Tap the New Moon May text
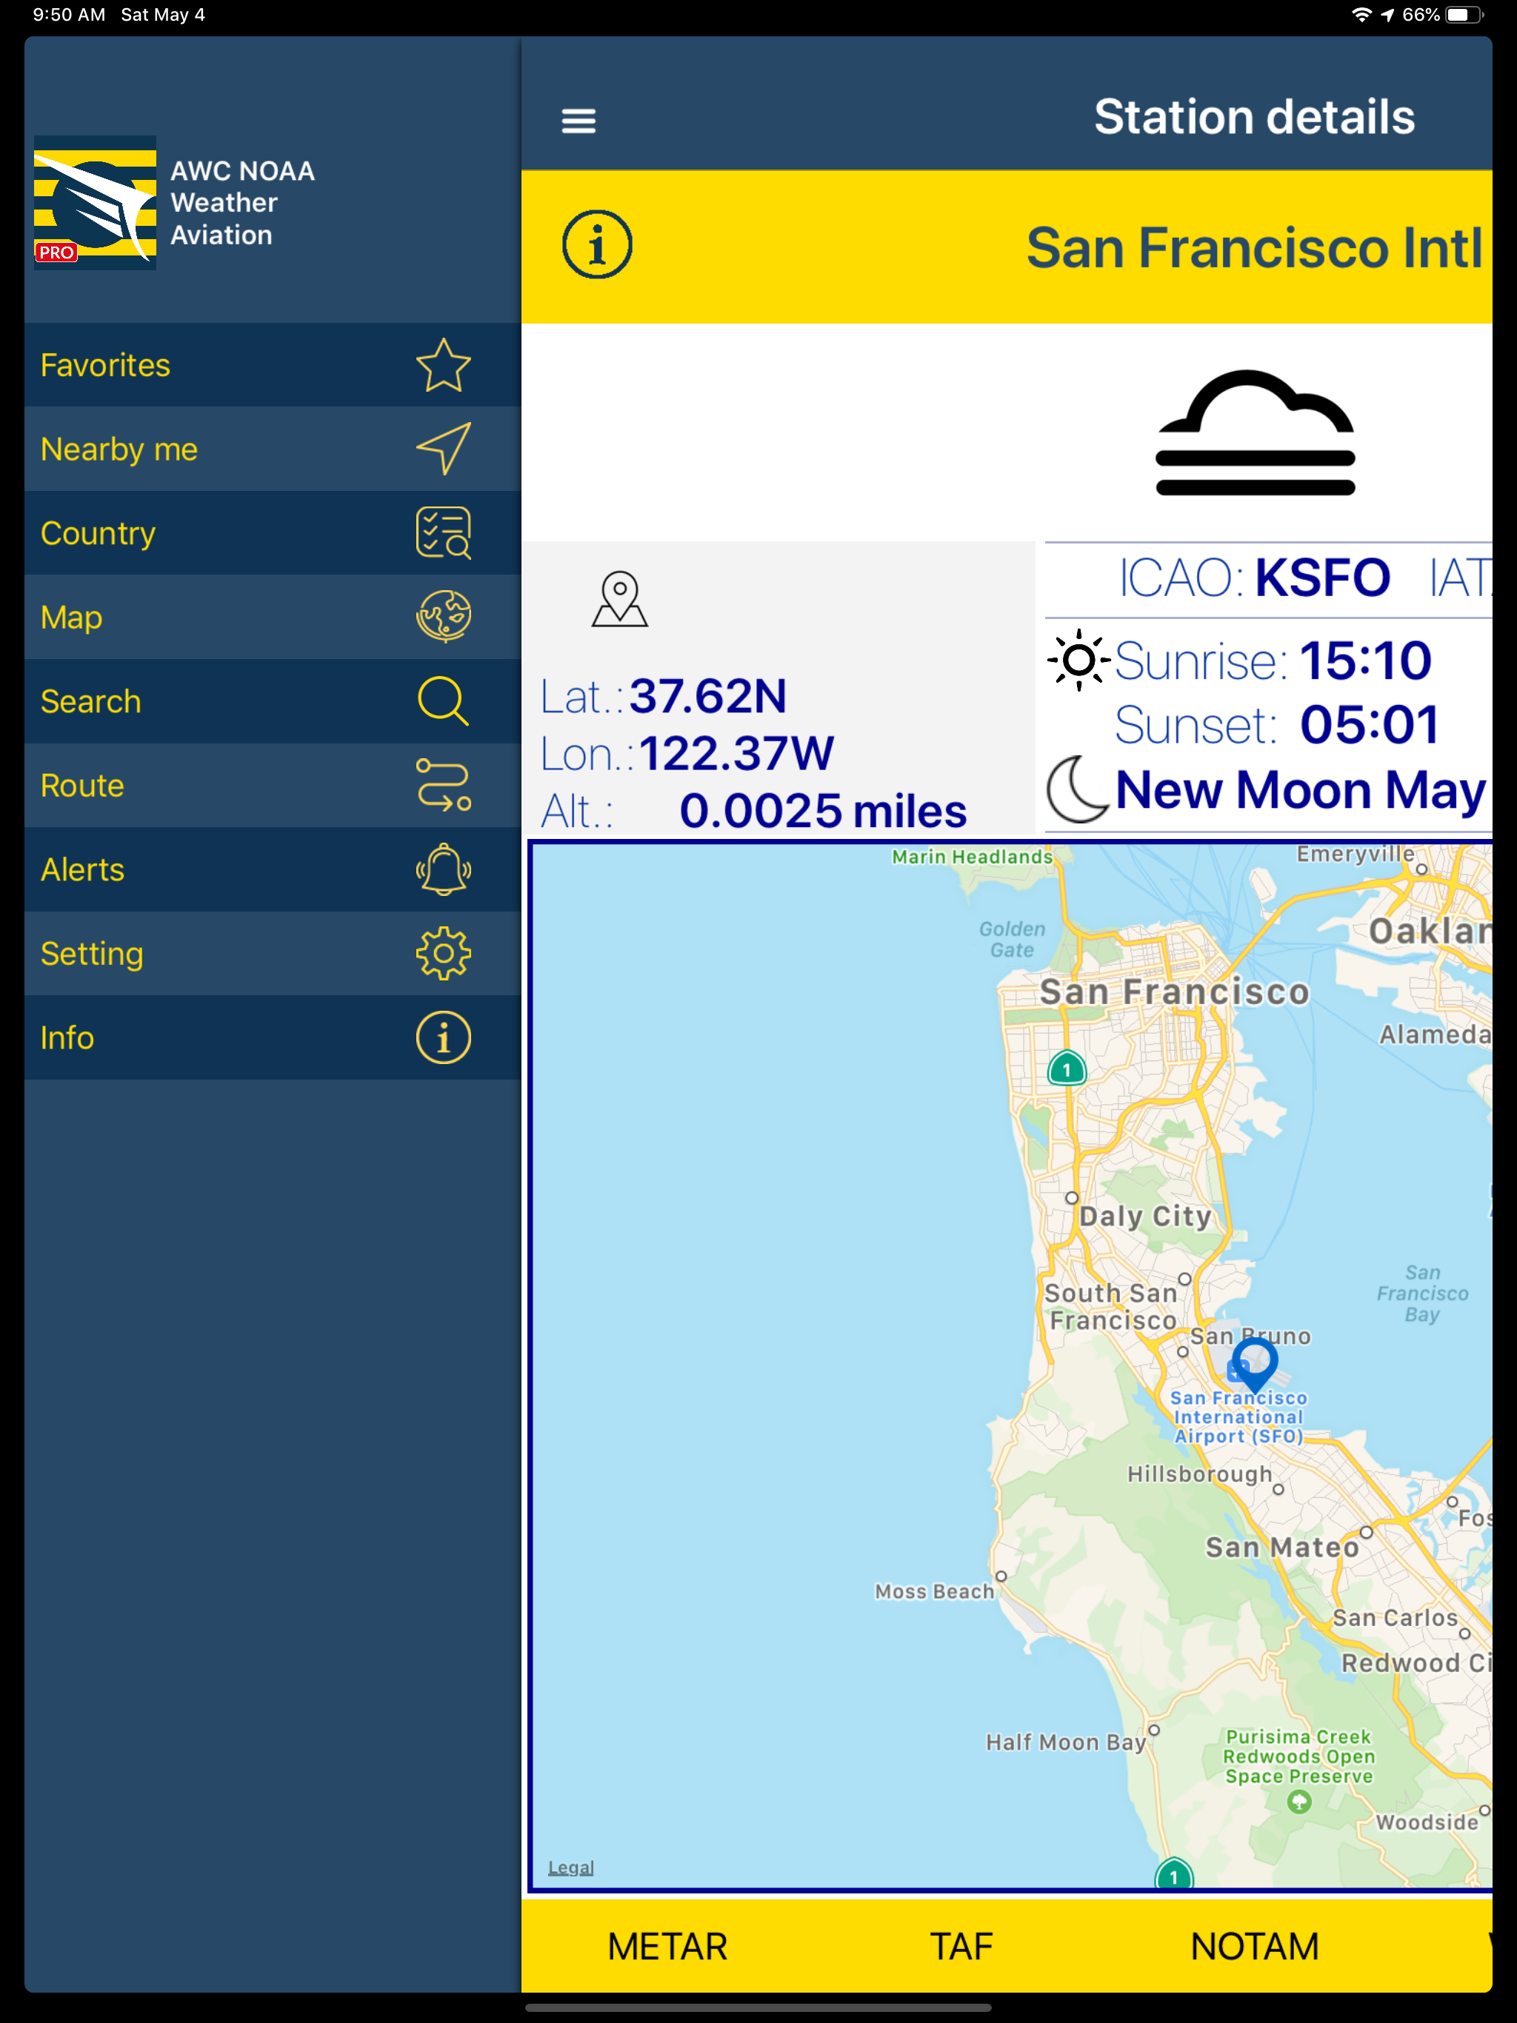Screen dimensions: 1517x2023 1300,789
